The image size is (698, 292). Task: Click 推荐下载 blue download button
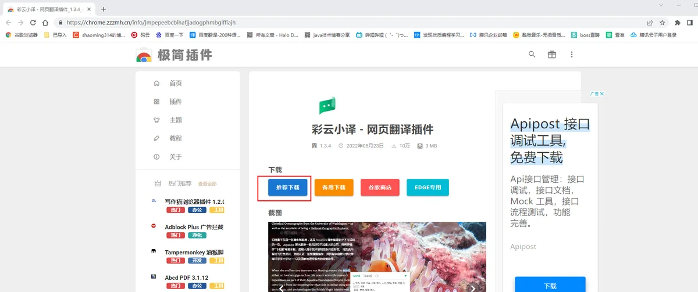(287, 188)
